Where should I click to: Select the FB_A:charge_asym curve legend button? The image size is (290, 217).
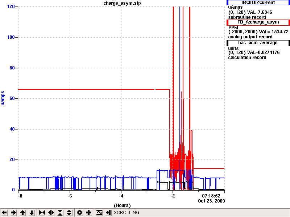pos(258,22)
